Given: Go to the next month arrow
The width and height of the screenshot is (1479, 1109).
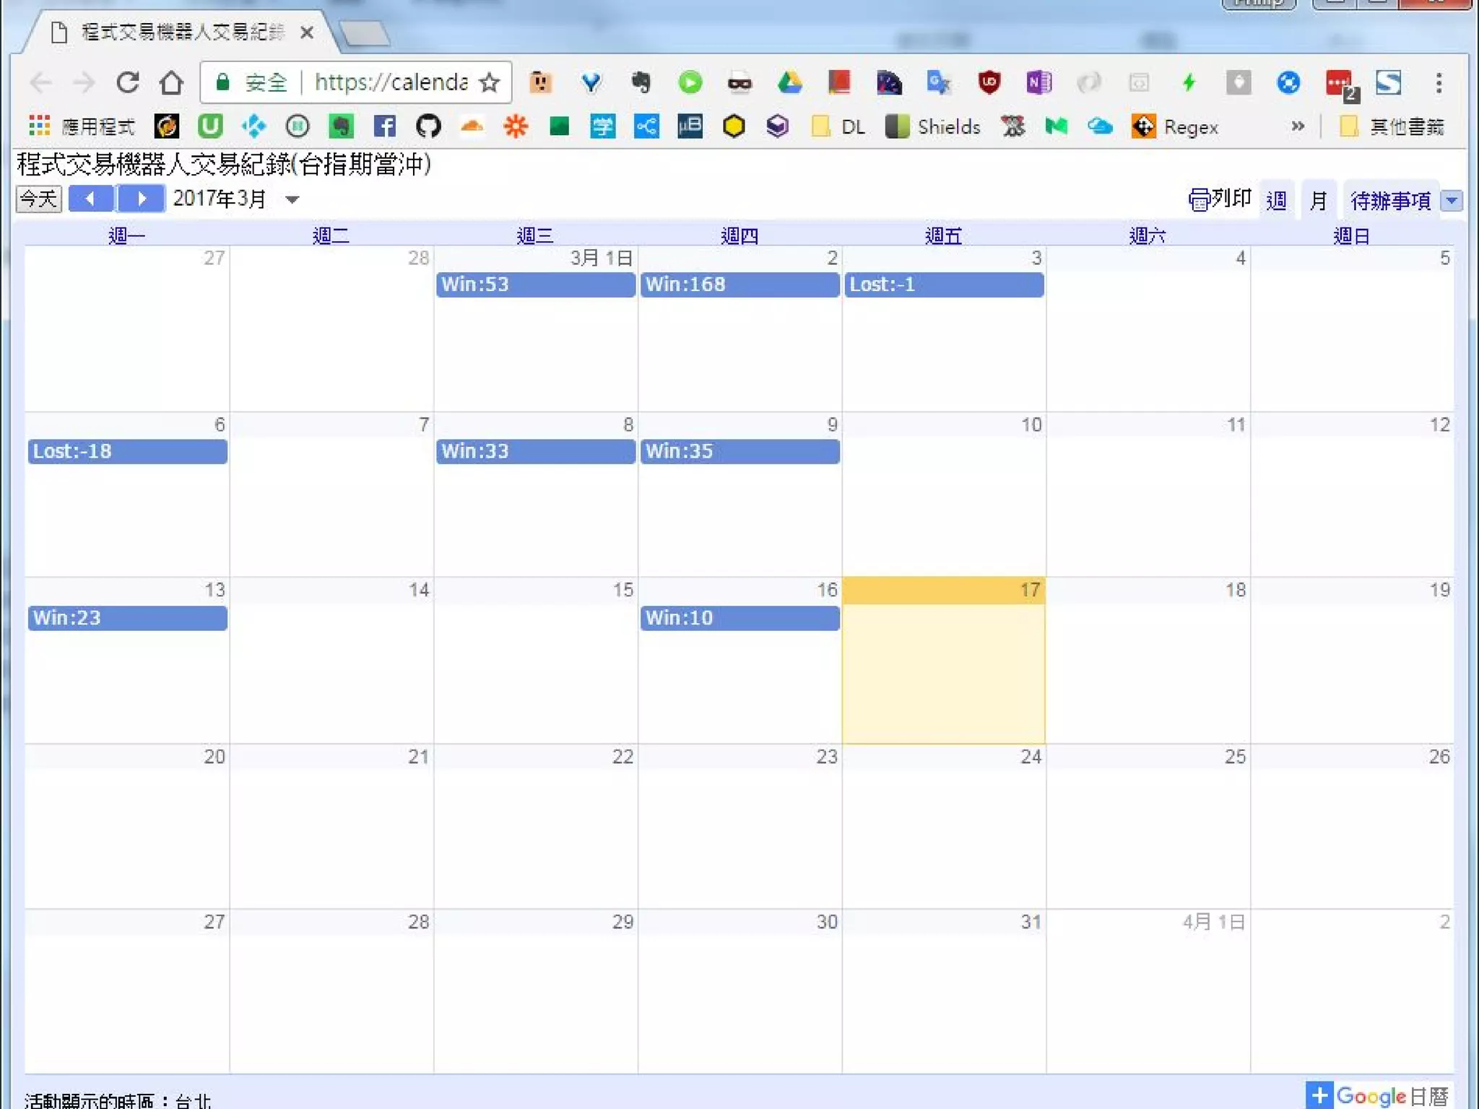Looking at the screenshot, I should (x=142, y=199).
